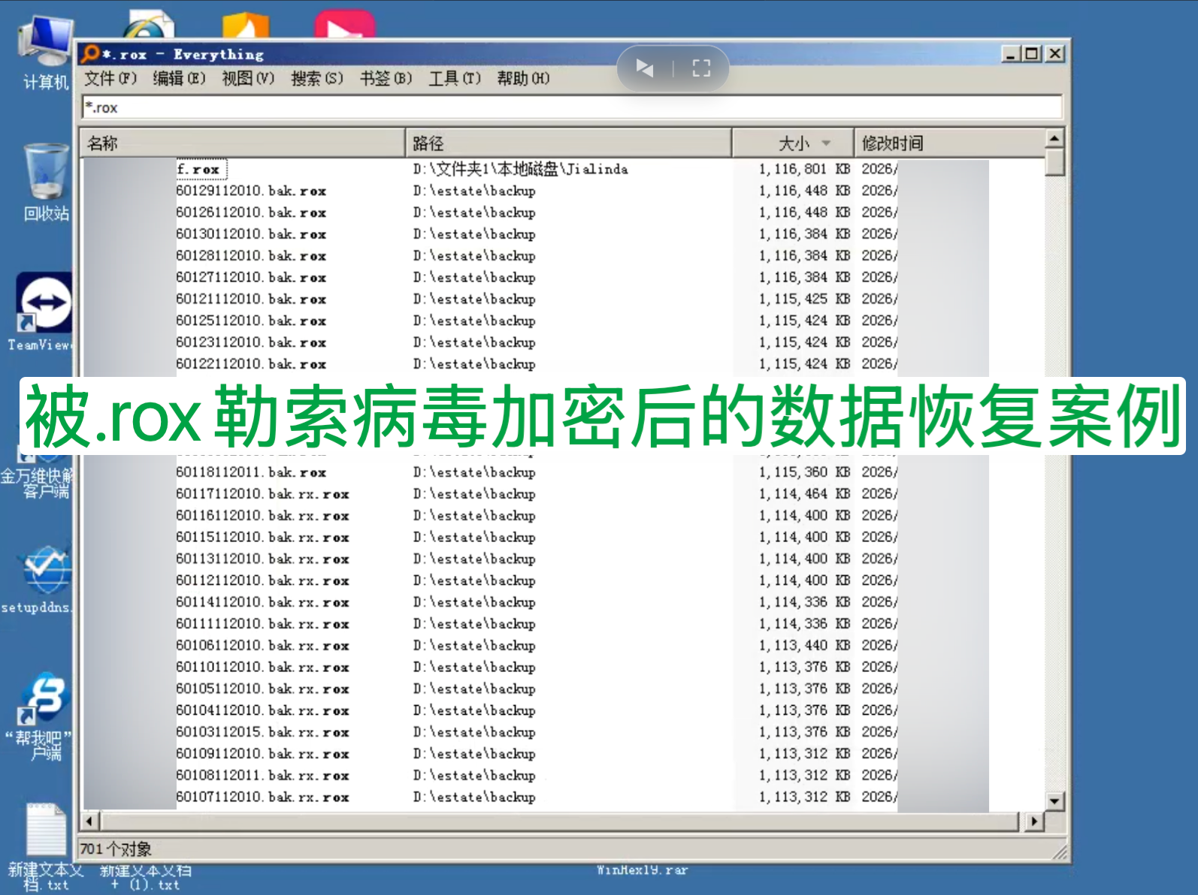This screenshot has width=1198, height=895.
Task: Click vertical scrollbar down arrow
Action: [1054, 802]
